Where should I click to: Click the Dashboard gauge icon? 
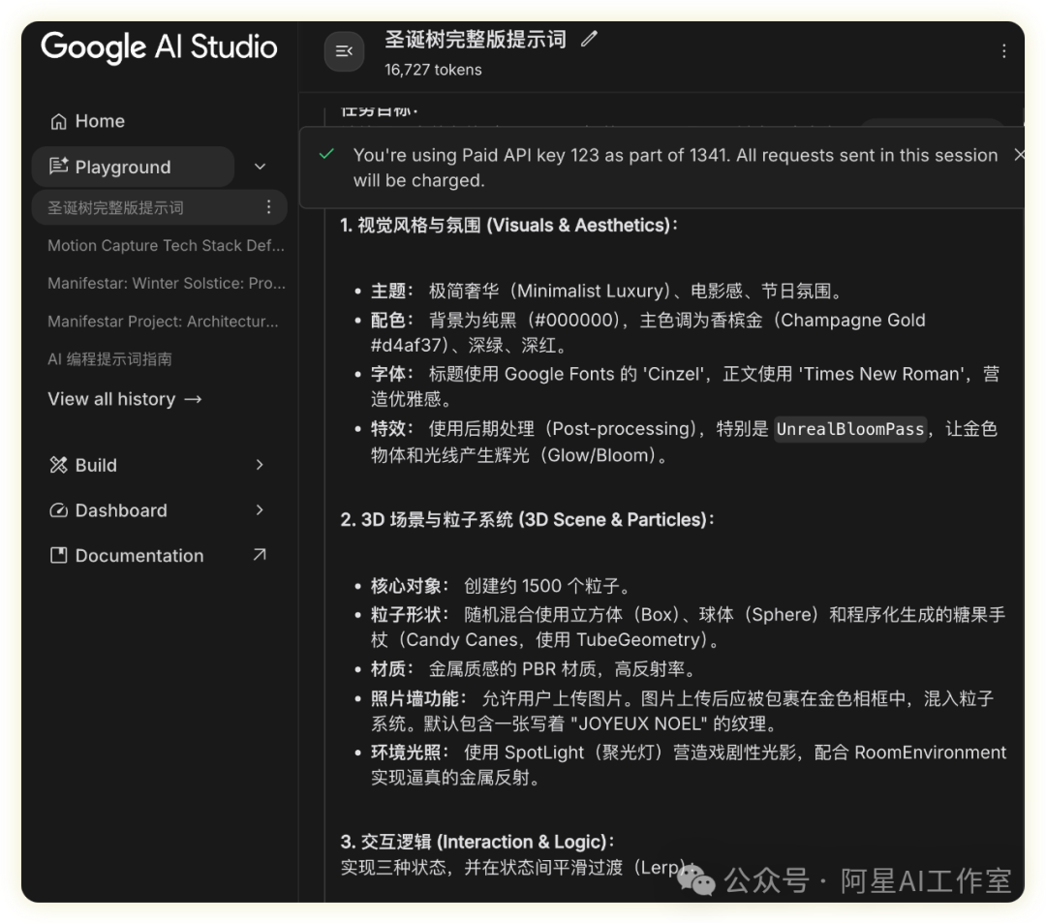click(58, 510)
